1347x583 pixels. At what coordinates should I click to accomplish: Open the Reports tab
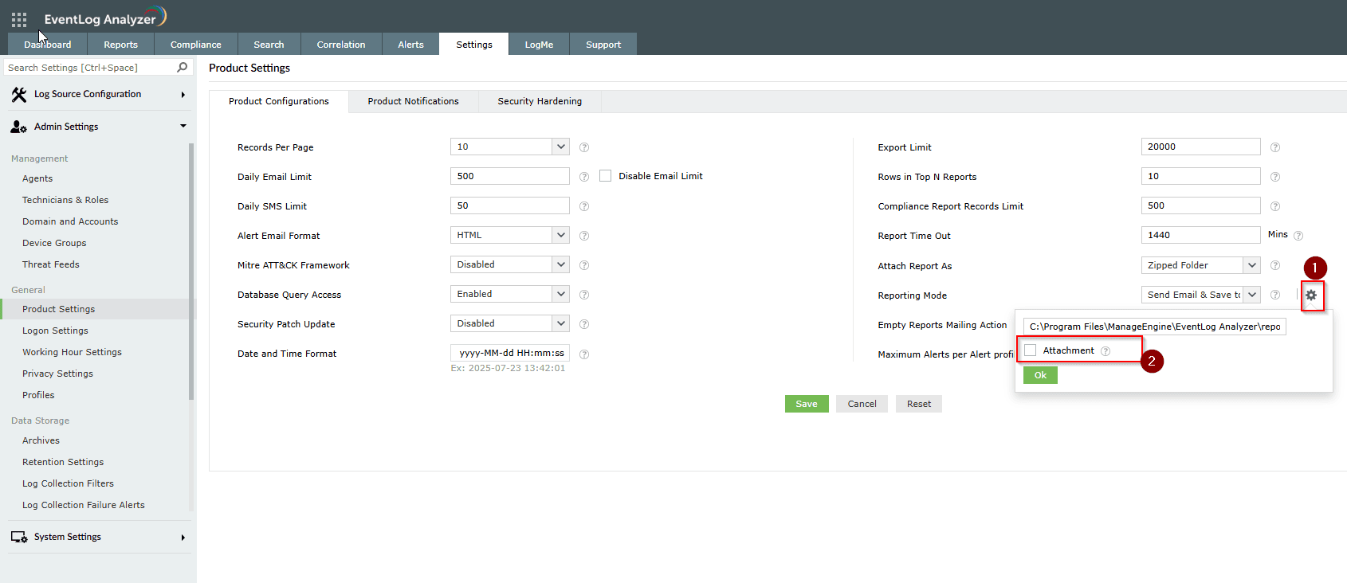click(x=121, y=45)
